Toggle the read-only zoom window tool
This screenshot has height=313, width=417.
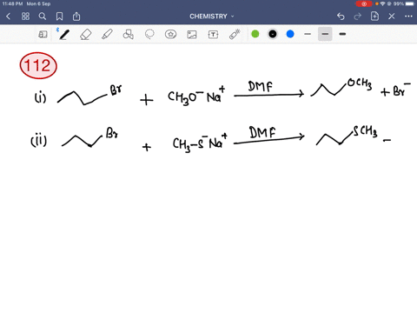43,35
